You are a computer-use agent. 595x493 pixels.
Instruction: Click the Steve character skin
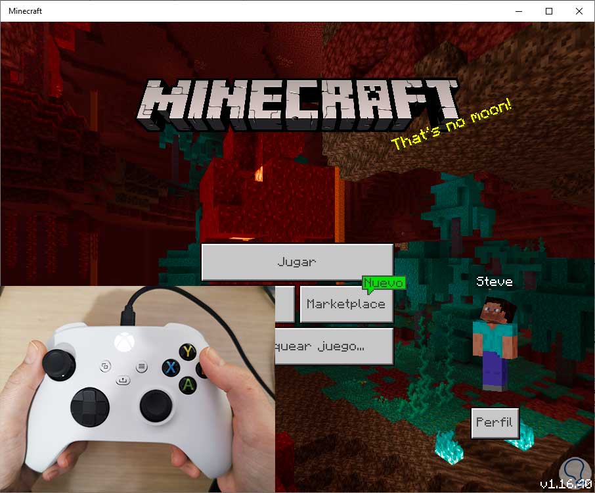(x=495, y=345)
